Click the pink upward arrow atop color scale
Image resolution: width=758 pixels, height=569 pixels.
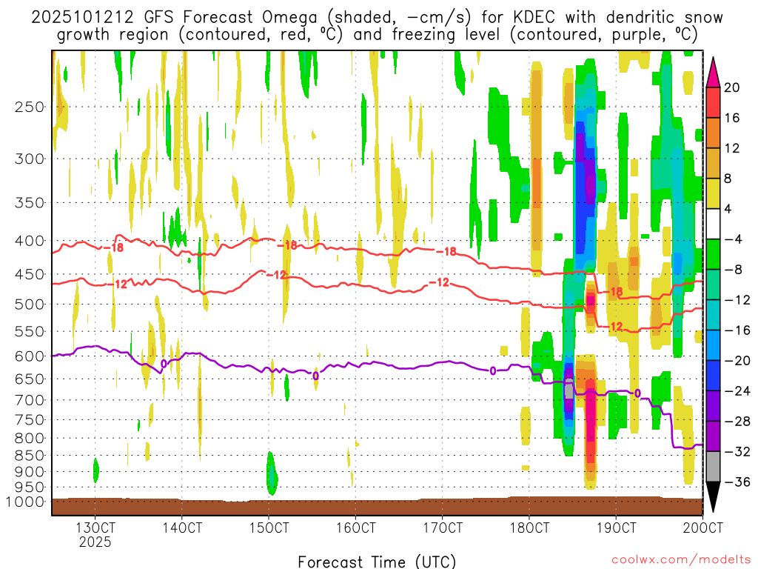713,73
